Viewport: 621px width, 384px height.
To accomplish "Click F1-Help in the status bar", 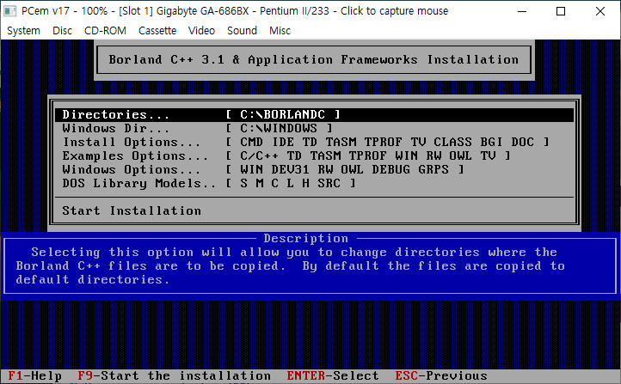I will click(x=35, y=375).
